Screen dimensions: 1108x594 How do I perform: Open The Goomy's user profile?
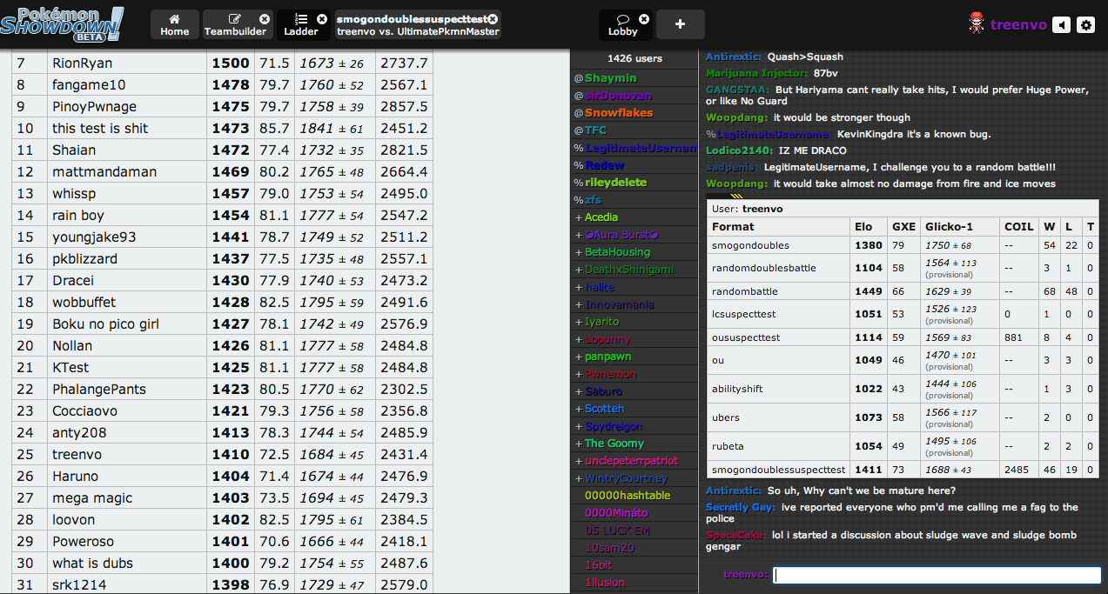click(x=614, y=444)
